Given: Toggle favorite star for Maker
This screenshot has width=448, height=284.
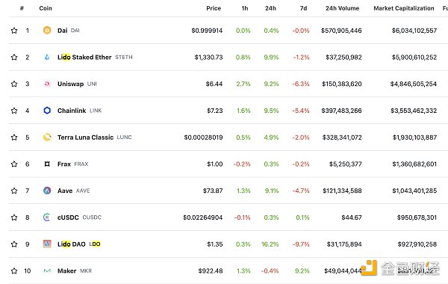Looking at the screenshot, I should tap(14, 271).
